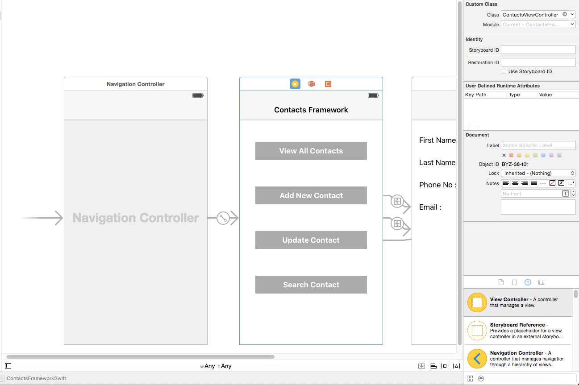Viewport: 579px width, 385px height.
Task: Click the View All Contacts button
Action: (311, 151)
